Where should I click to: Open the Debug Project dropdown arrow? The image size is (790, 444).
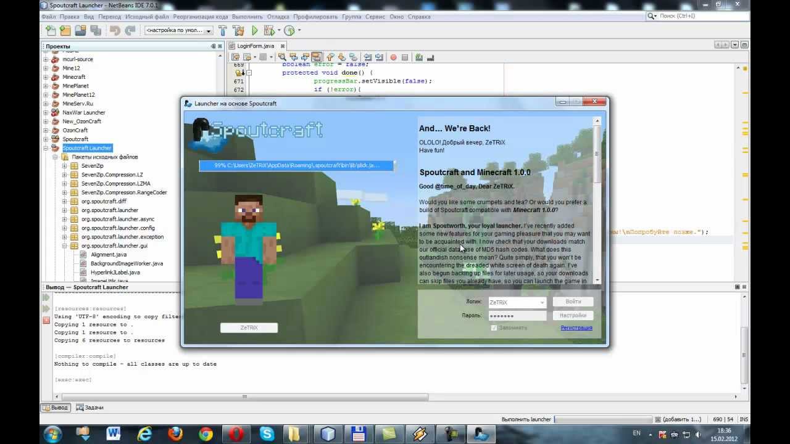pos(278,30)
